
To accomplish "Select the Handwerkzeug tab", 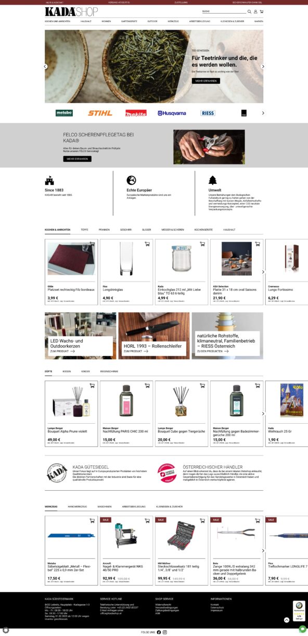I will pyautogui.click(x=78, y=506).
